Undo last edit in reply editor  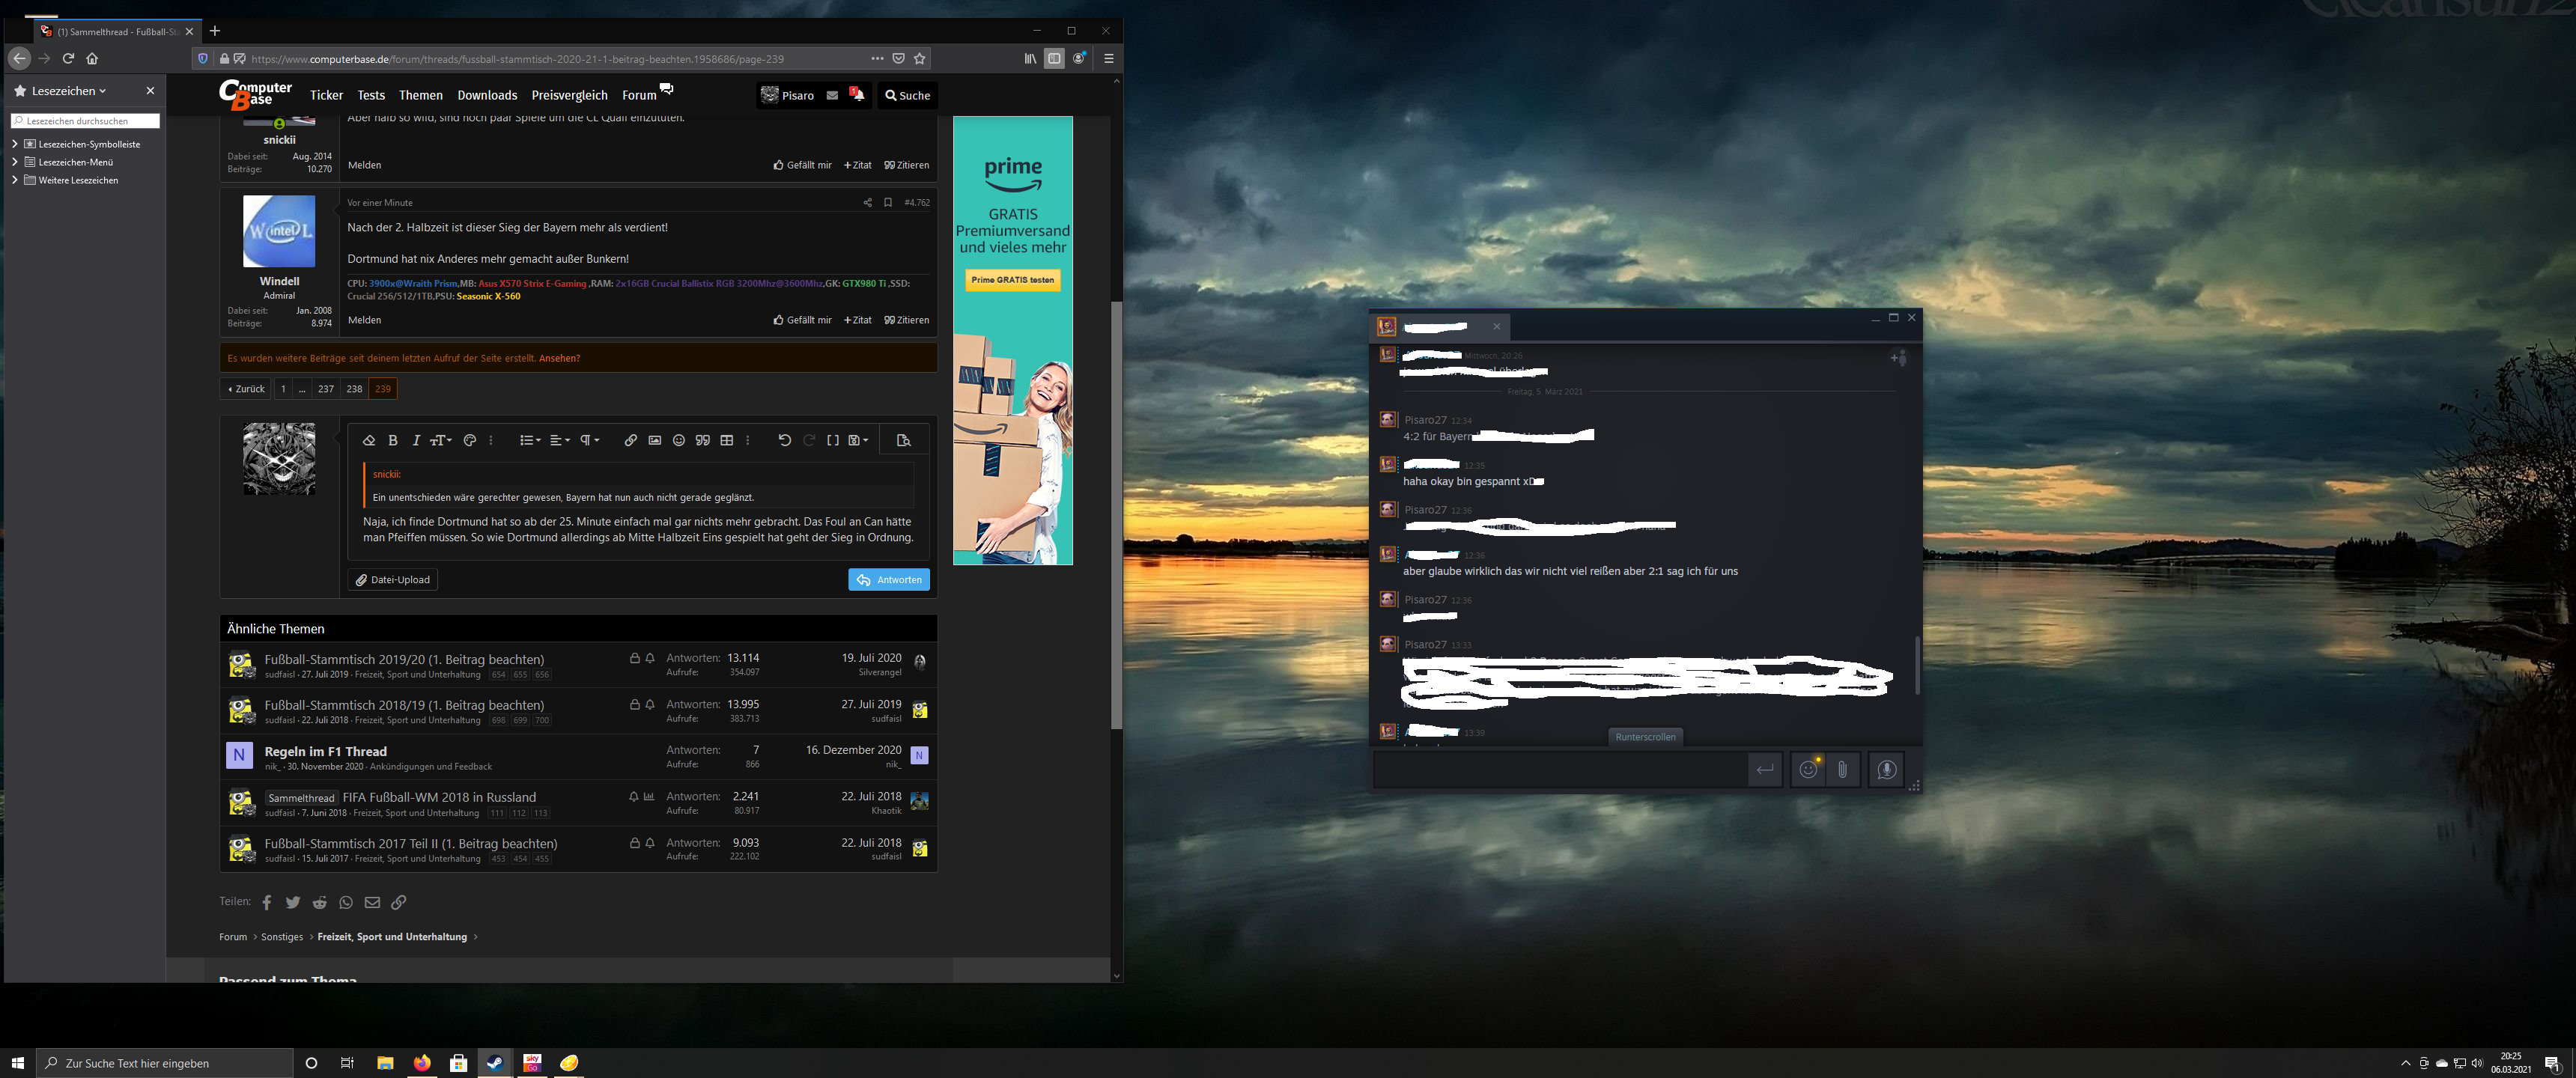click(784, 440)
